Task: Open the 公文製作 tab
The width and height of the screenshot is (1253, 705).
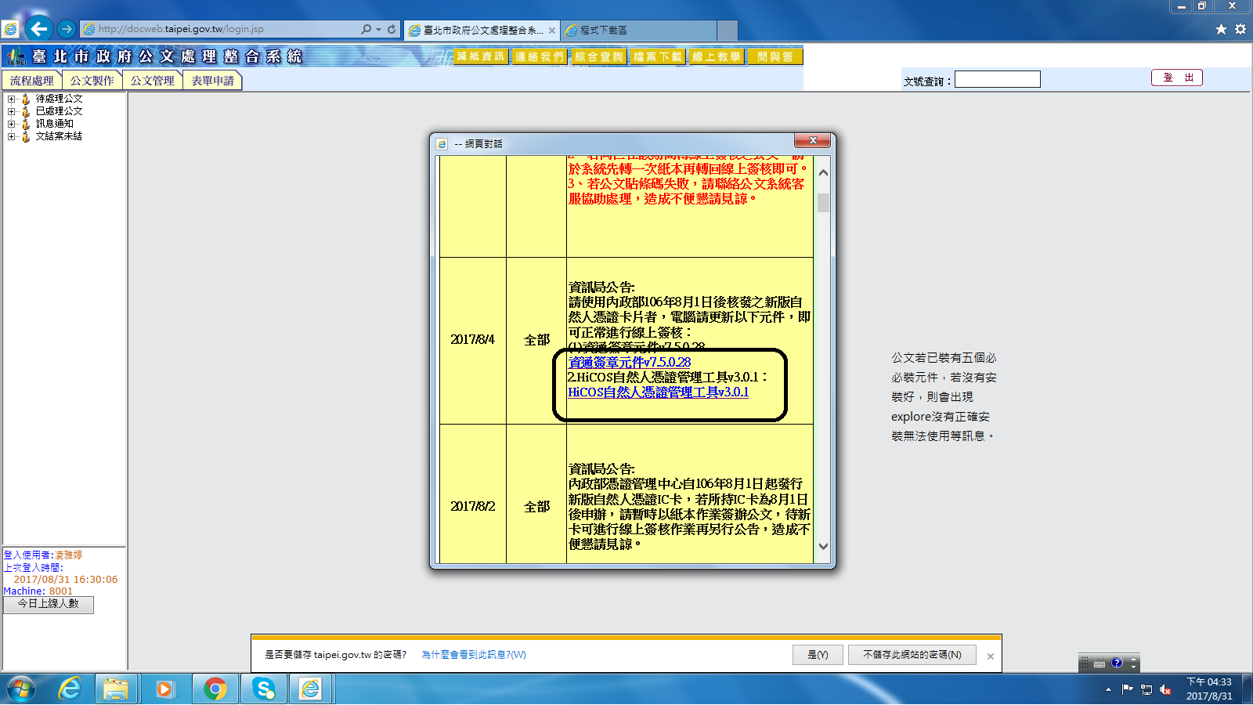Action: click(x=92, y=81)
